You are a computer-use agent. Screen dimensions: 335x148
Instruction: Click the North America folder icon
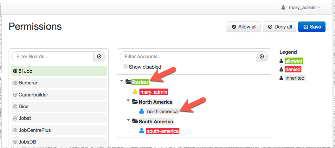(135, 102)
